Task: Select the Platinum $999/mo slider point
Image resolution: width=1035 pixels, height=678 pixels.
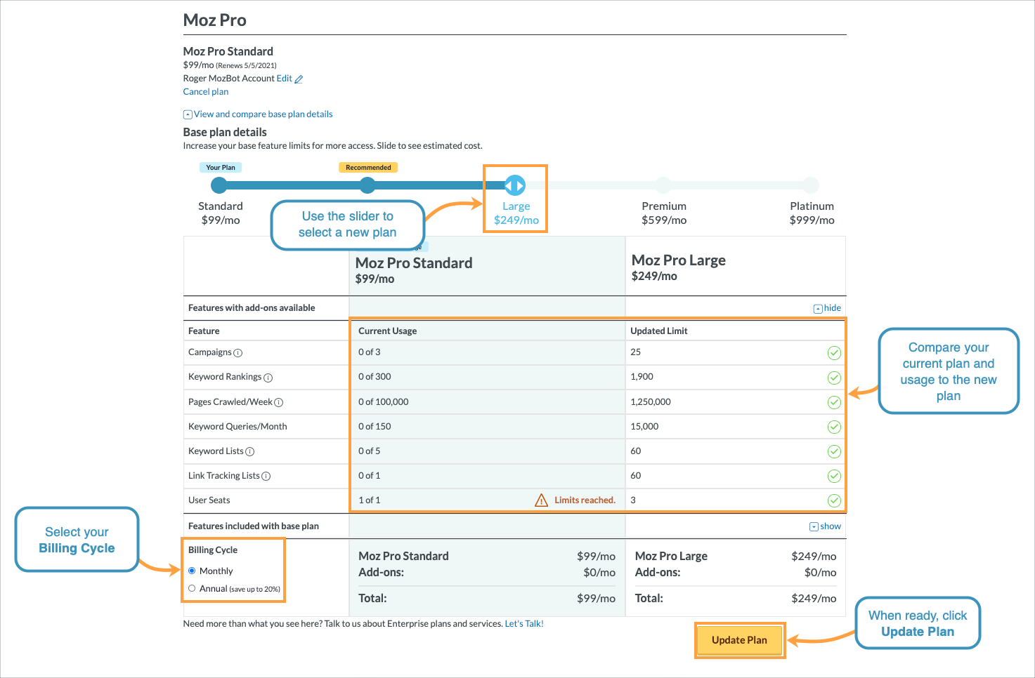Action: pos(812,185)
